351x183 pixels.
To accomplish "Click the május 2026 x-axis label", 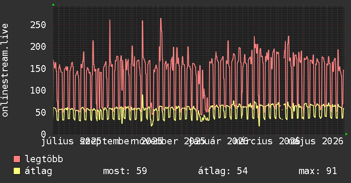I will coord(316,141).
